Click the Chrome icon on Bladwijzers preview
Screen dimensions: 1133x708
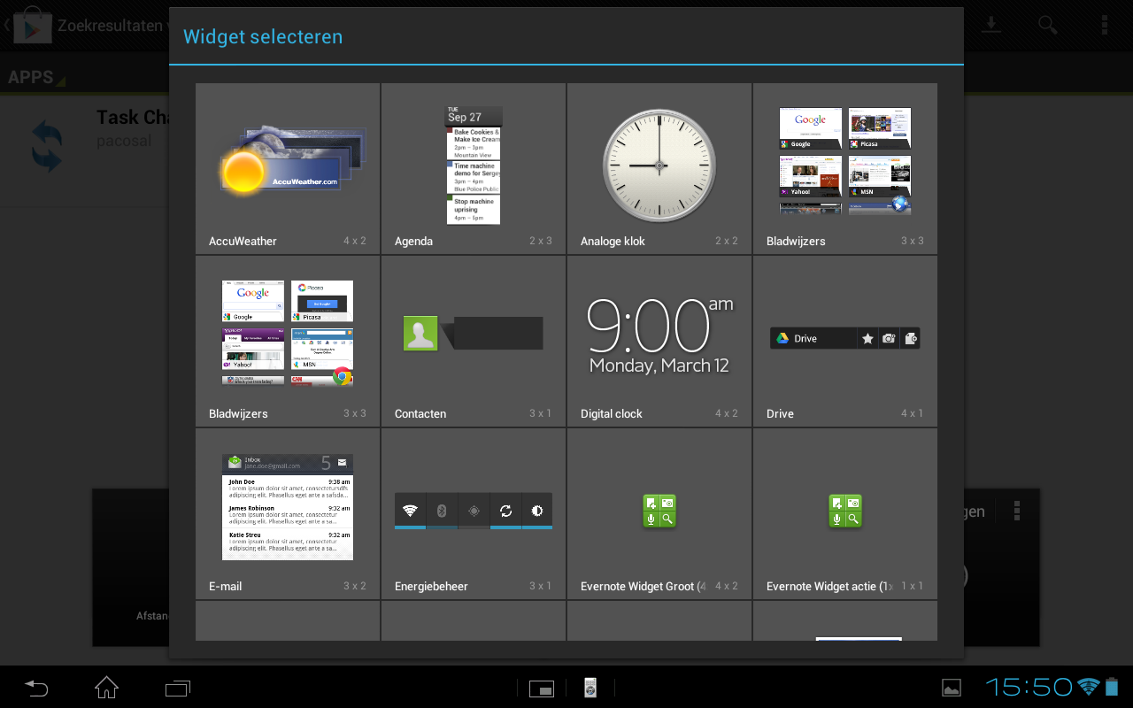pyautogui.click(x=343, y=376)
